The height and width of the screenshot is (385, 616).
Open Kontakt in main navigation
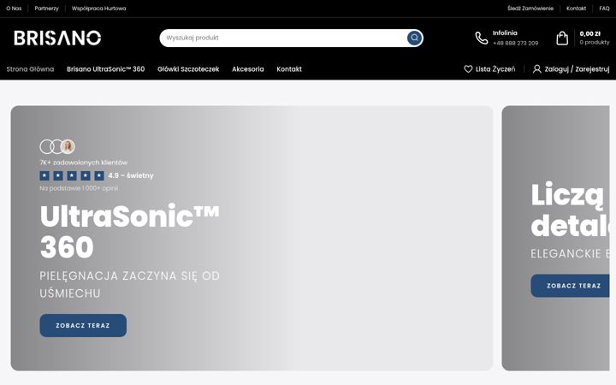289,69
